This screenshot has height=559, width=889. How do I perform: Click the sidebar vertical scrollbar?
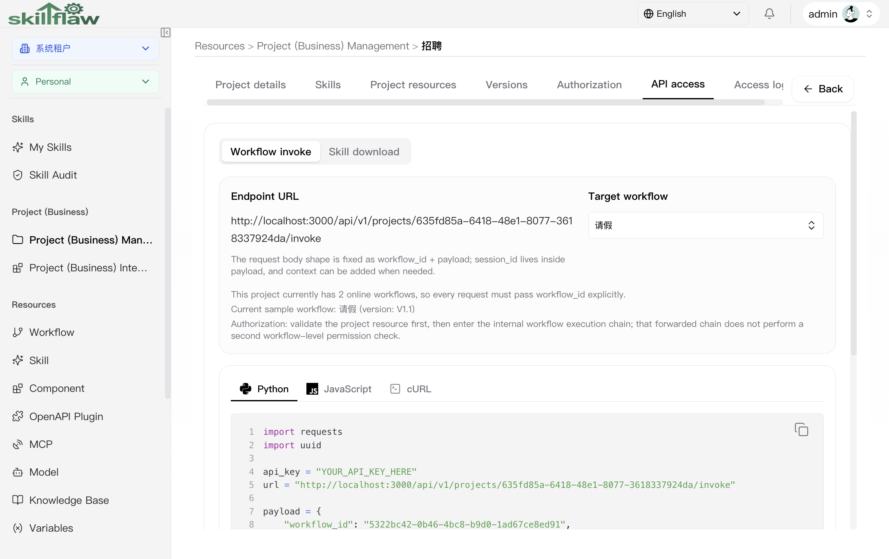click(x=168, y=253)
